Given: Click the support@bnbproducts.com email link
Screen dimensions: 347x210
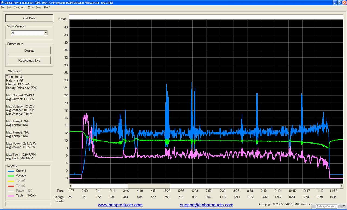Looking at the screenshot, I should click(206, 205).
